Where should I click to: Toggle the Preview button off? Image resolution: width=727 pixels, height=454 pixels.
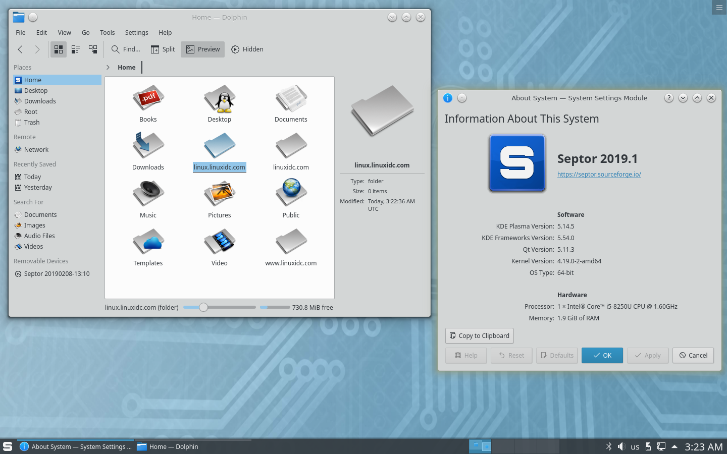coord(203,49)
